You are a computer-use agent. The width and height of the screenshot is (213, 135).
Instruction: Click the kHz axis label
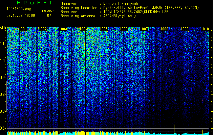click(3, 27)
